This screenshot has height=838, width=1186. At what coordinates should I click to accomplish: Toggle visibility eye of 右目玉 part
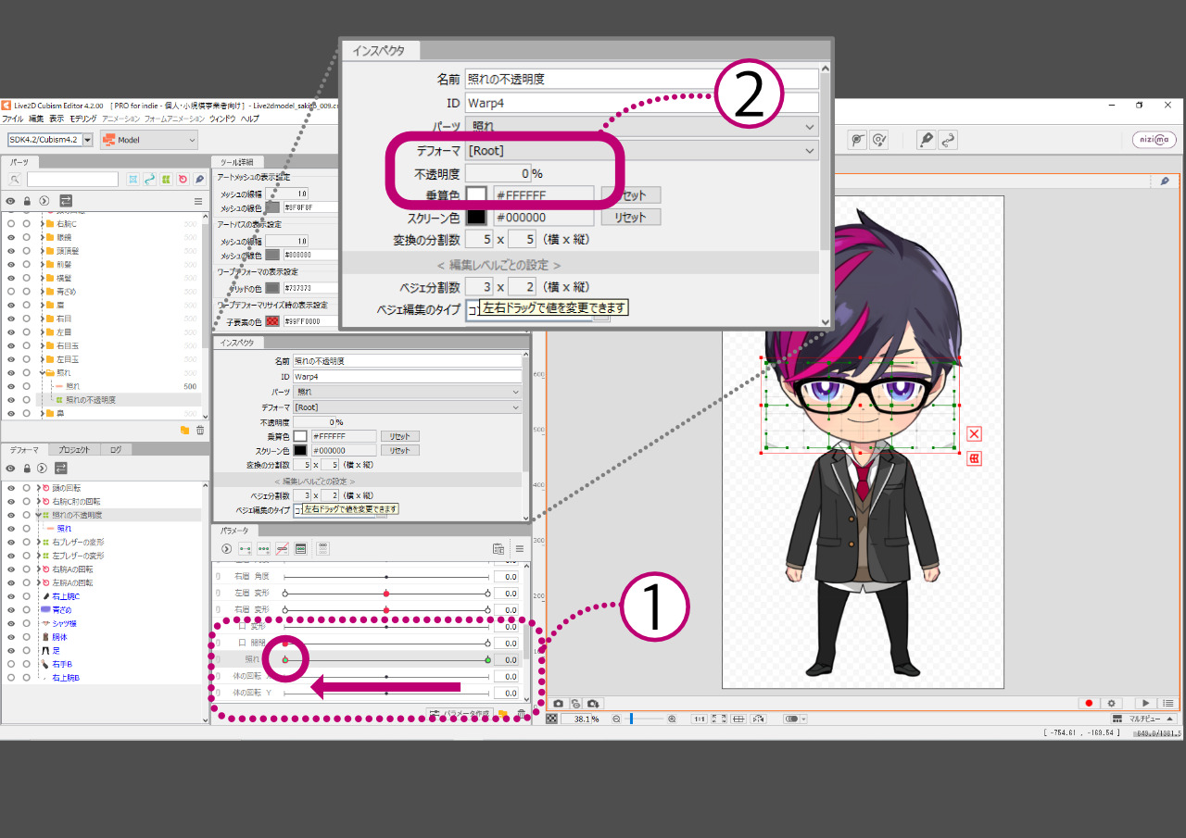10,345
